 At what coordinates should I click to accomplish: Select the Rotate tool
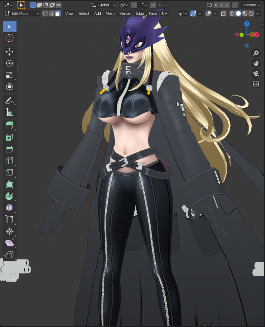(x=10, y=63)
